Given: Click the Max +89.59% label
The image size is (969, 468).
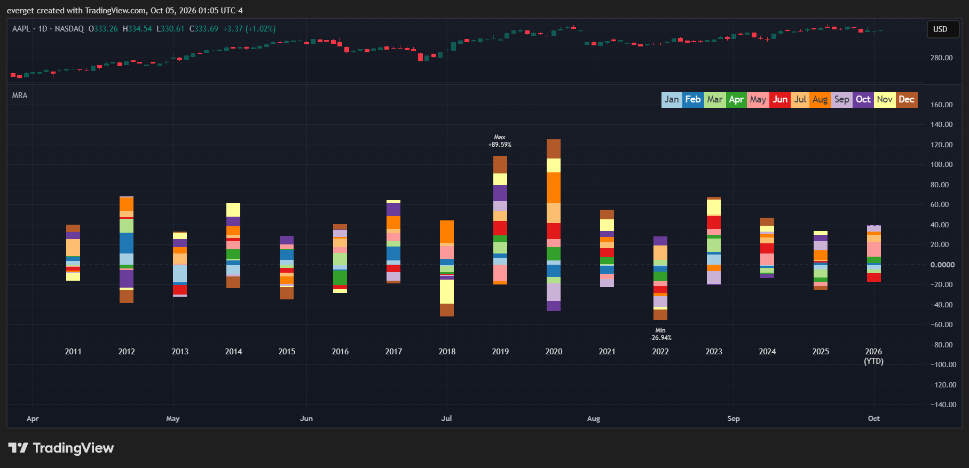Looking at the screenshot, I should pos(500,141).
